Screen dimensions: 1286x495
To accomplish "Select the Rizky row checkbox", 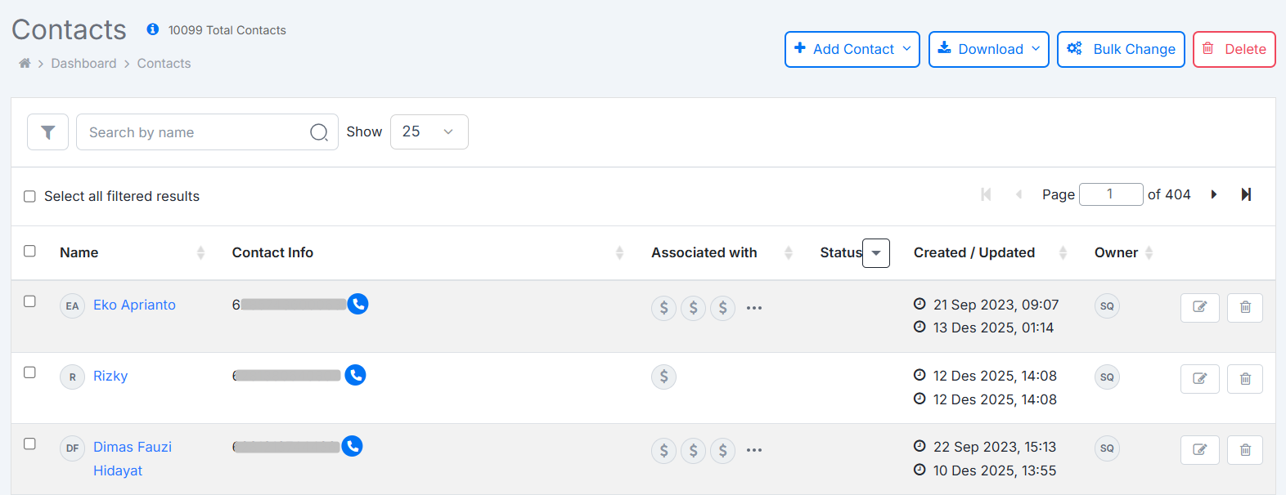I will point(30,372).
